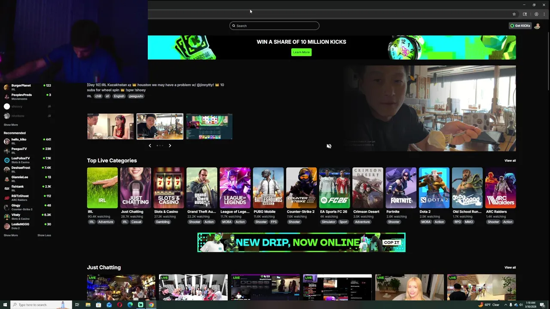Click the MOBA tag under League of Legends
The height and width of the screenshot is (309, 550).
point(227,222)
